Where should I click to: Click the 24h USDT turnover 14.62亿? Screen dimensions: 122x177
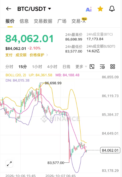click(x=93, y=51)
